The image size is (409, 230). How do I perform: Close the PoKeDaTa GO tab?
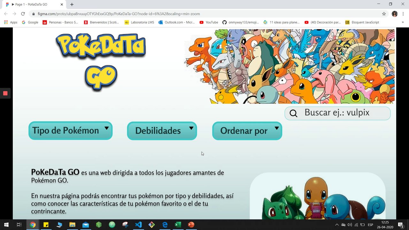62,4
